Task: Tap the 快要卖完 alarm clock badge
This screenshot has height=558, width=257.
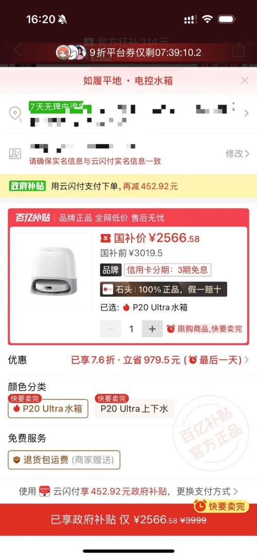Action: click(x=221, y=506)
